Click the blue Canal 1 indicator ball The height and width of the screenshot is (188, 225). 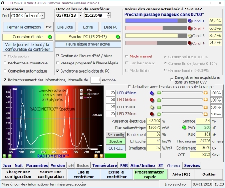pyautogui.click(x=190, y=21)
